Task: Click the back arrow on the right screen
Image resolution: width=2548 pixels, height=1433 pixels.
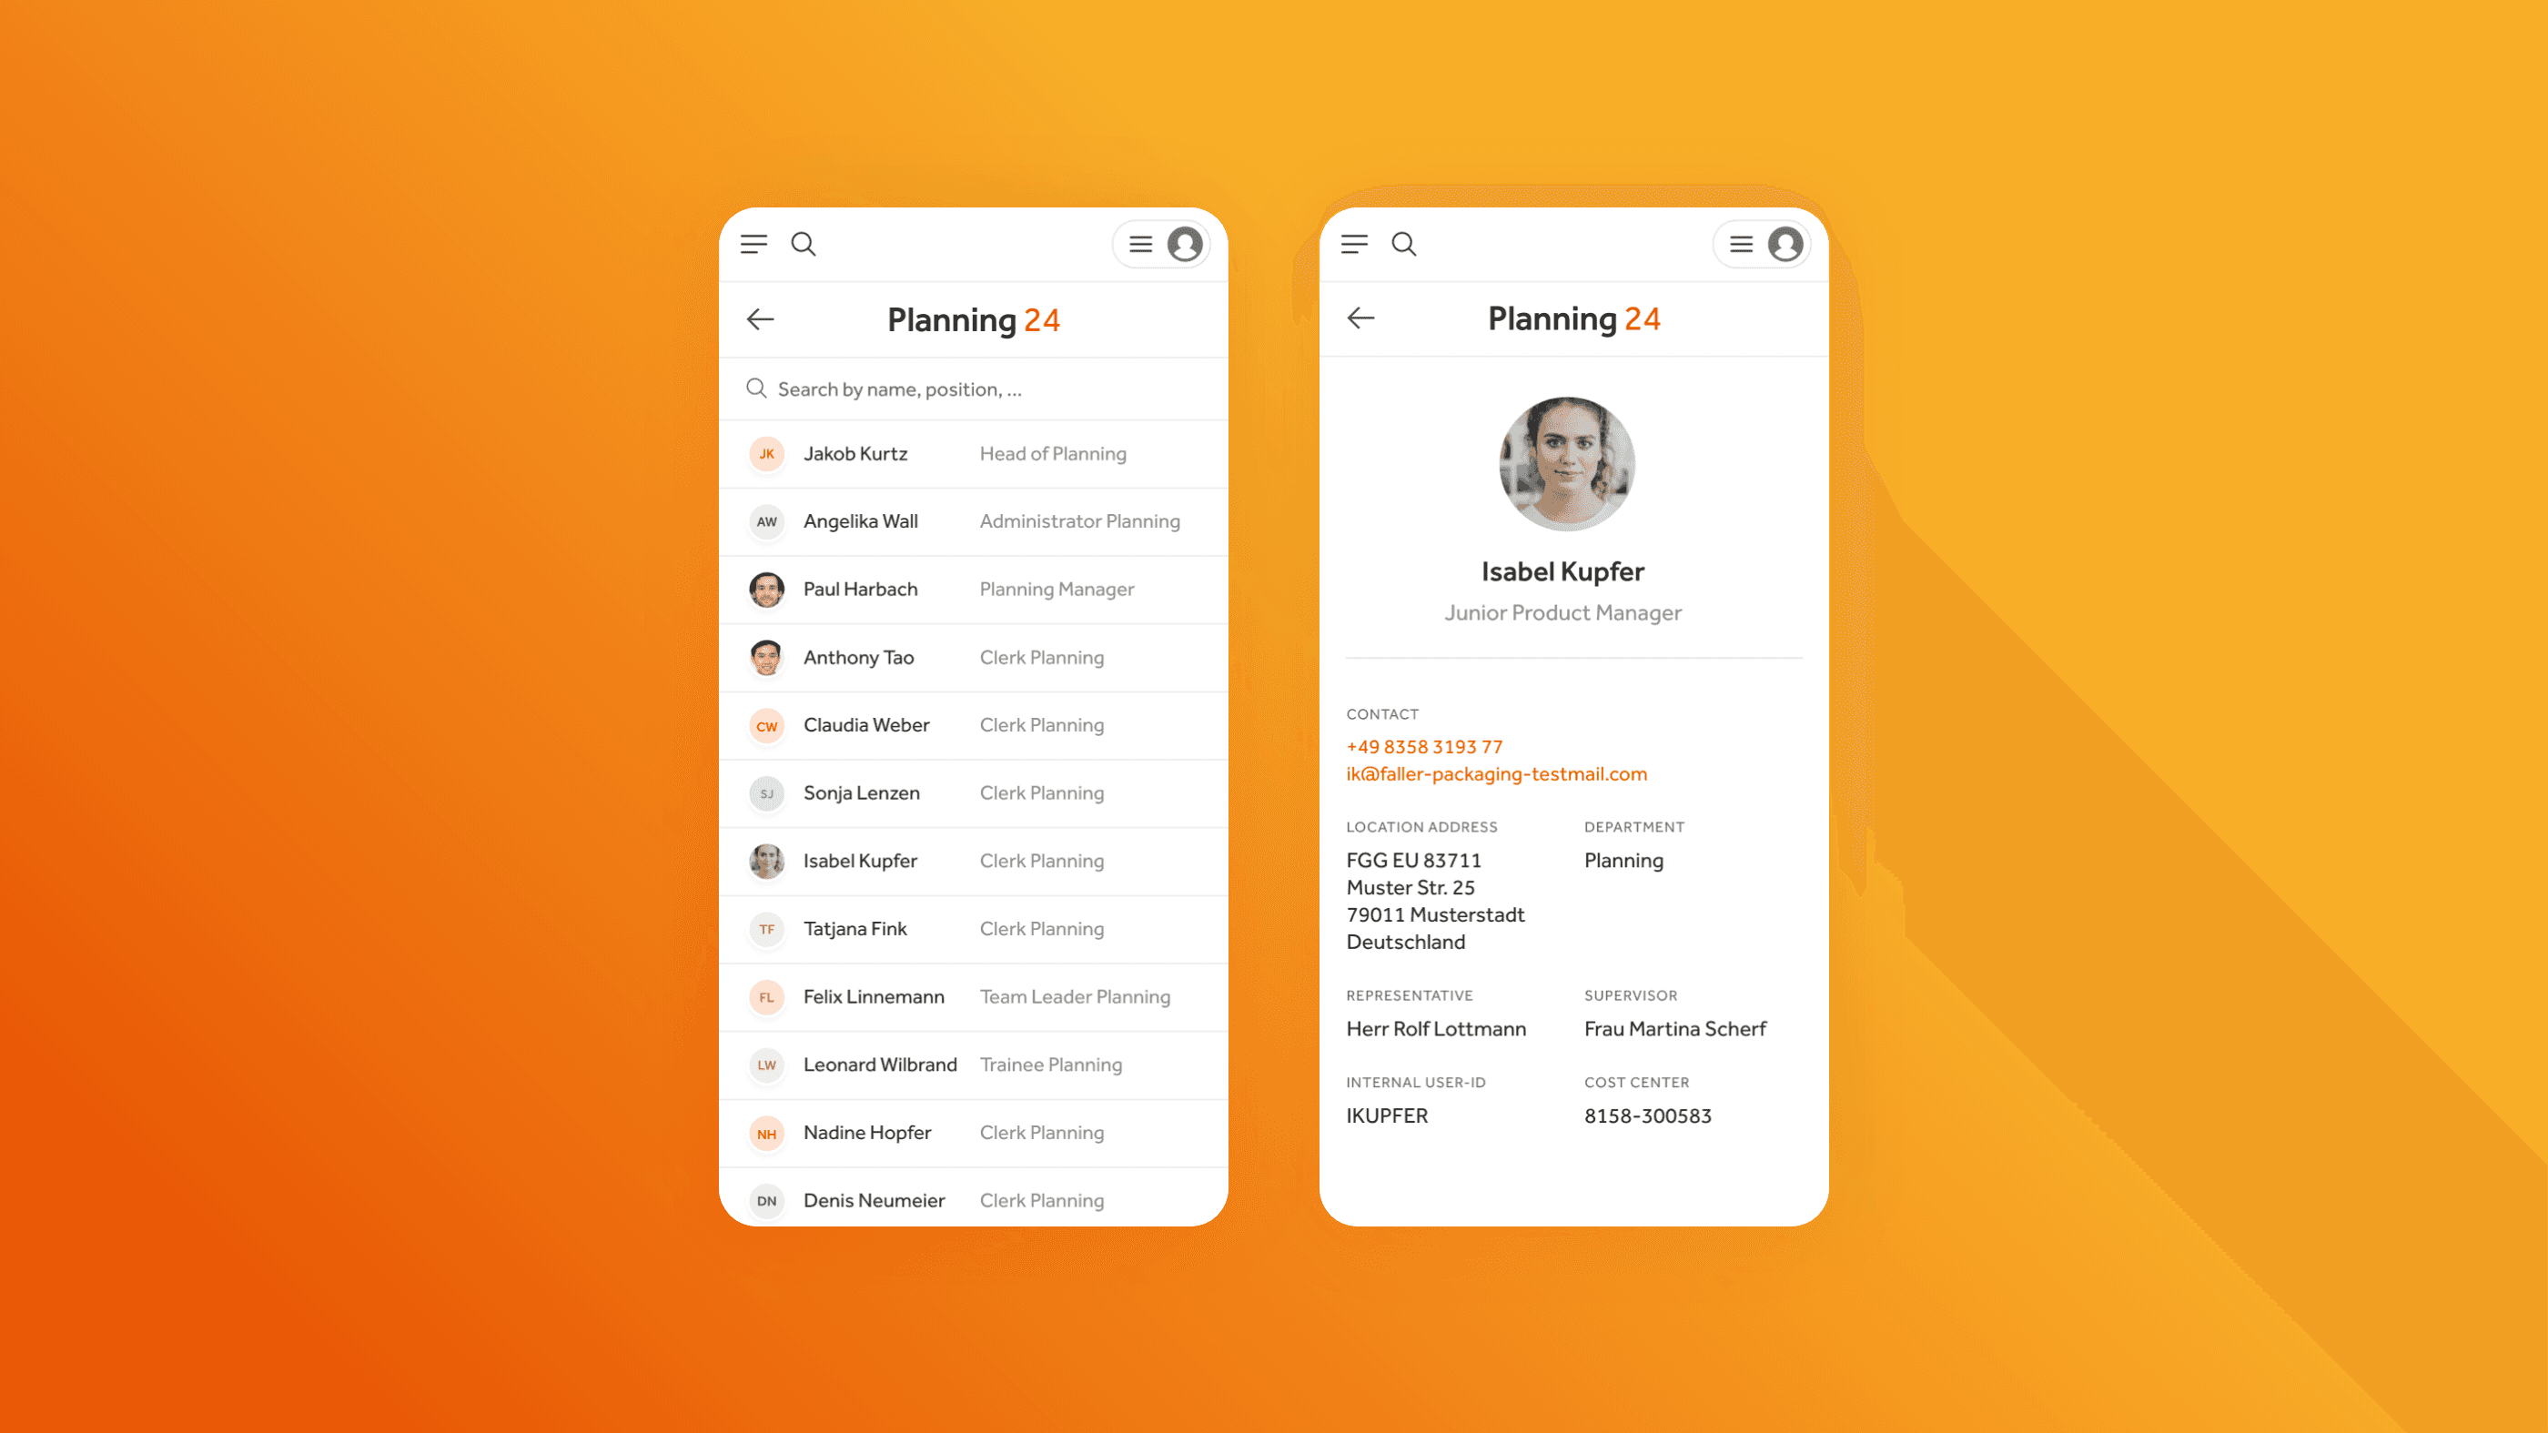Action: (1360, 317)
